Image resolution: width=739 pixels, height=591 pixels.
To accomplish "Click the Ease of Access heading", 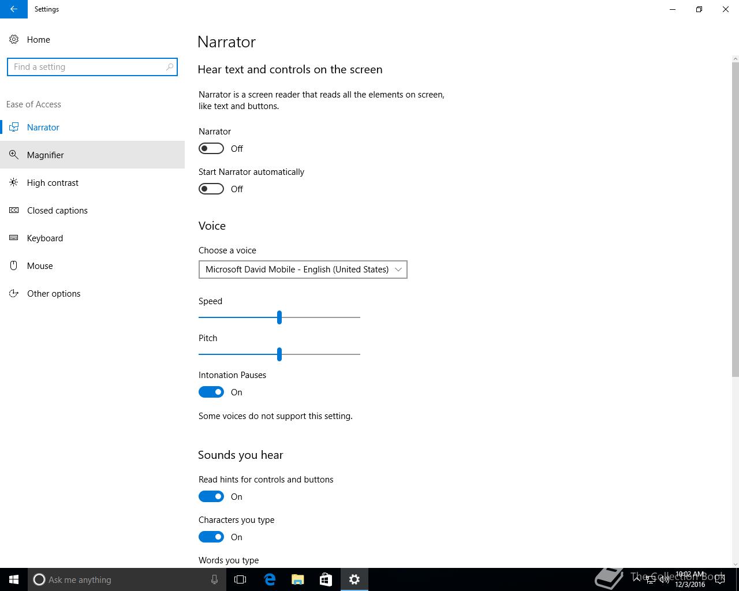I will pyautogui.click(x=33, y=104).
